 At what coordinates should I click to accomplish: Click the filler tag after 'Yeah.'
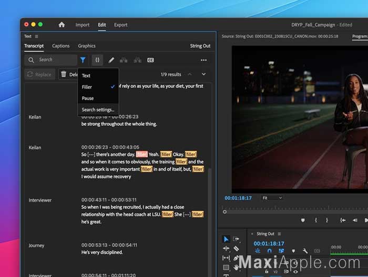(x=166, y=154)
